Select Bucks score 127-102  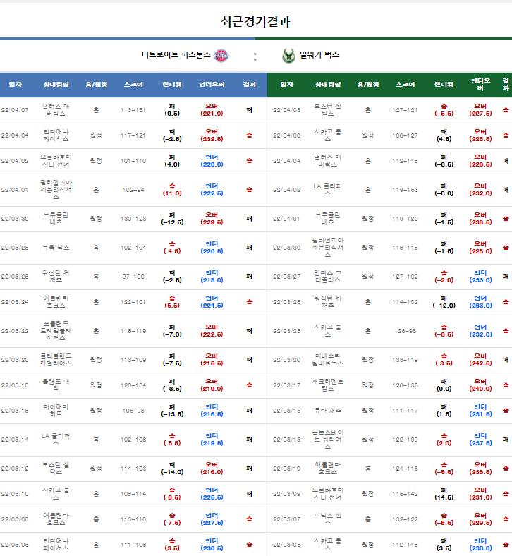[x=405, y=276]
